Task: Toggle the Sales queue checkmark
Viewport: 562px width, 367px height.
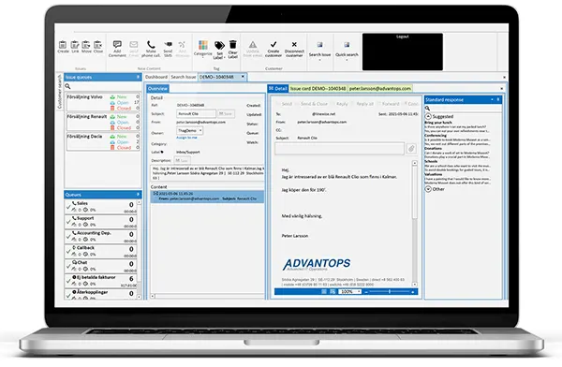Action: pos(68,207)
